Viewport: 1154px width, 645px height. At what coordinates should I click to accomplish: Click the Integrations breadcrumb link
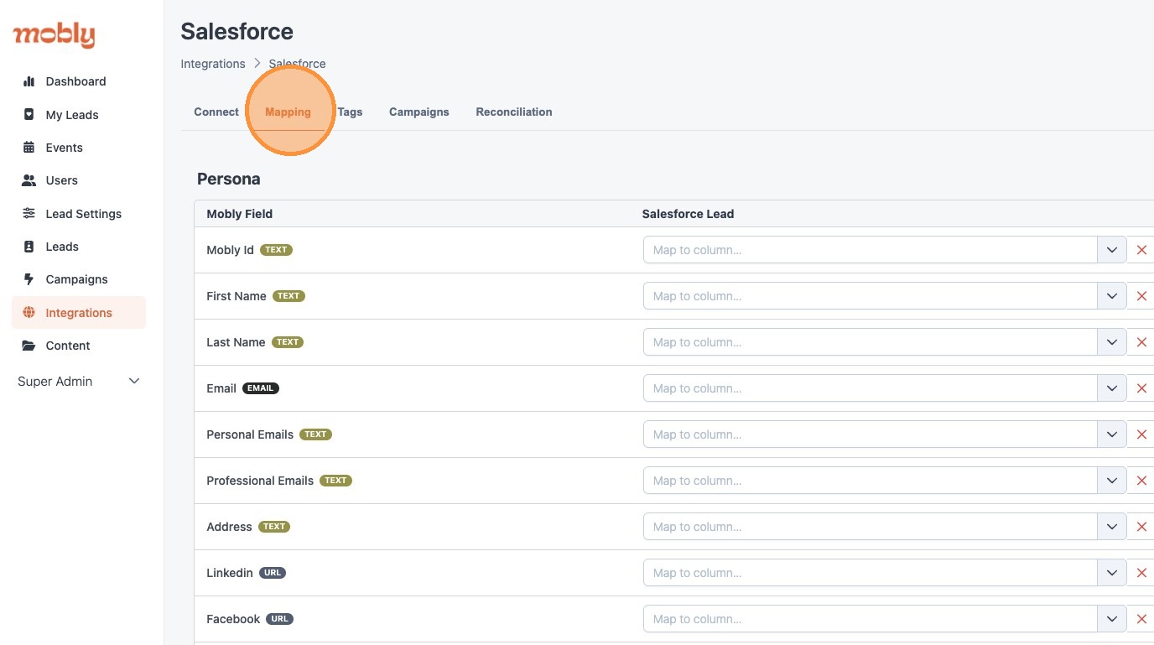(213, 64)
